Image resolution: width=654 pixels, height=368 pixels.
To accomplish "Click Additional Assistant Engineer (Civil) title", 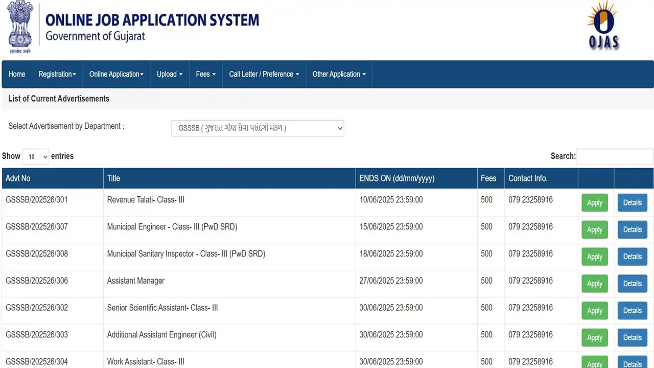I will click(162, 335).
